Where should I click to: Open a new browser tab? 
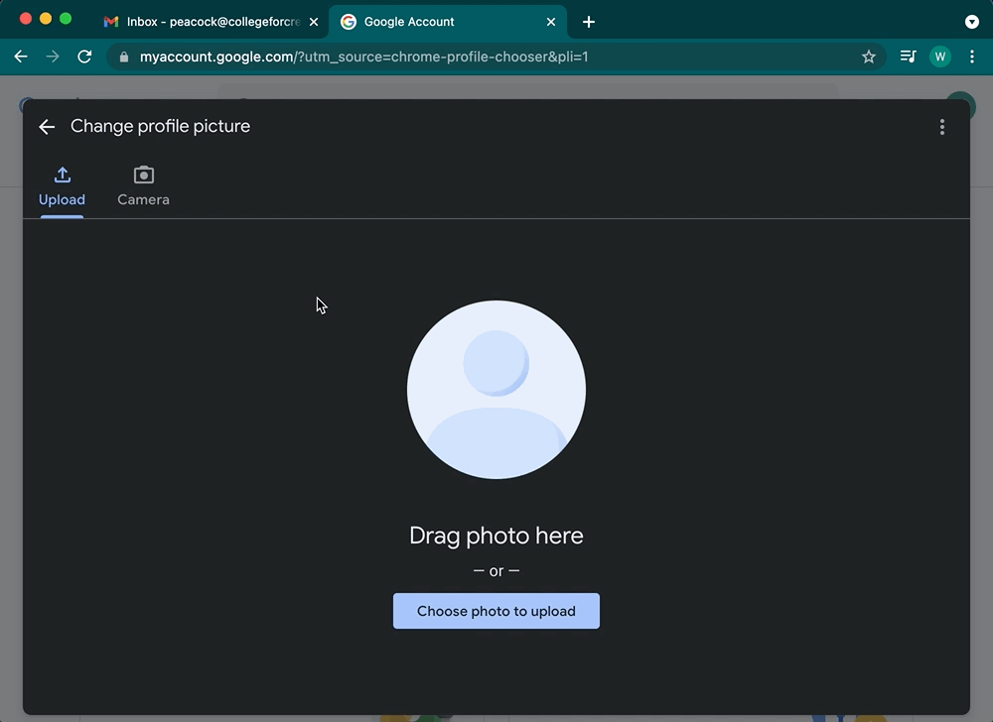pyautogui.click(x=589, y=22)
